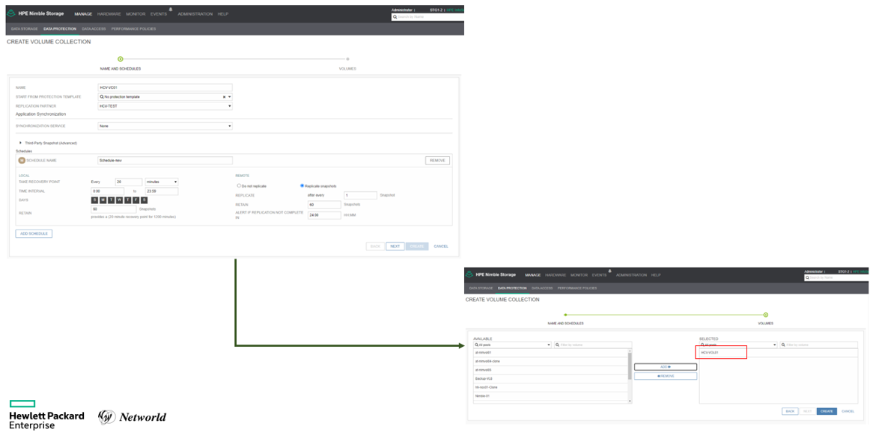Click the magnifier in AVAILABLE Filter by volume box

click(557, 345)
